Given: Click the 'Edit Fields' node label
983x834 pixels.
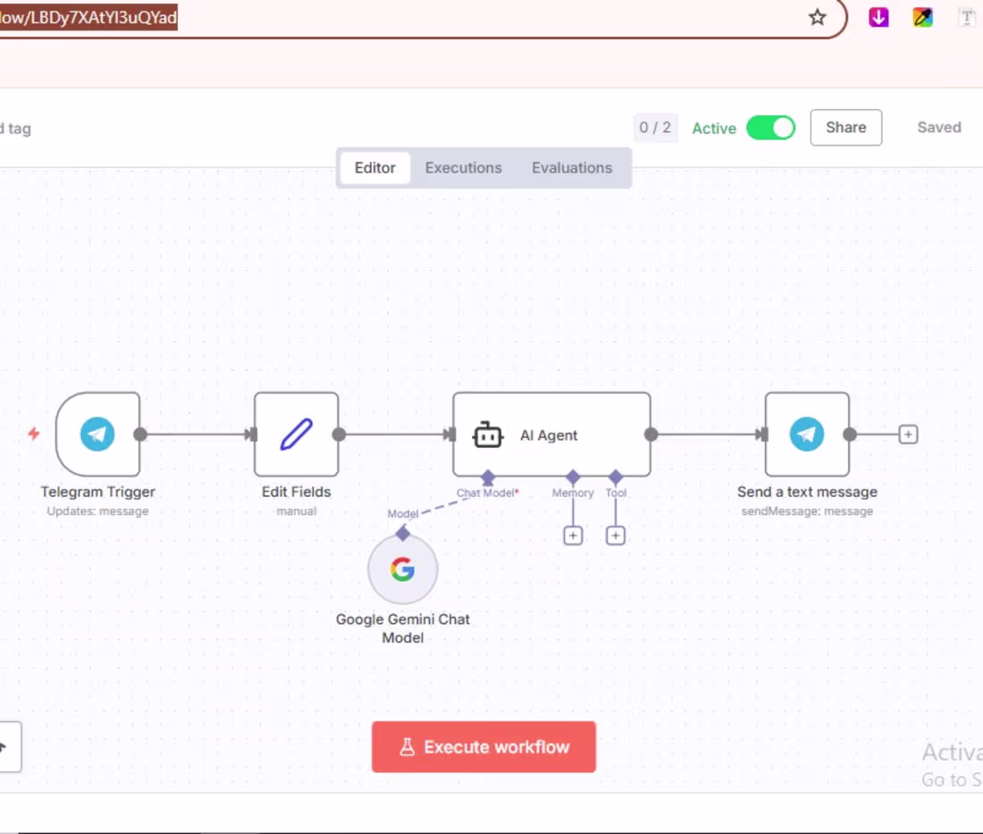Looking at the screenshot, I should click(296, 492).
